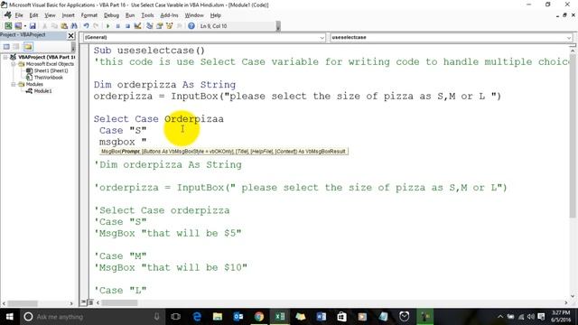This screenshot has width=578, height=325.
Task: Open the Insert menu
Action: [69, 15]
